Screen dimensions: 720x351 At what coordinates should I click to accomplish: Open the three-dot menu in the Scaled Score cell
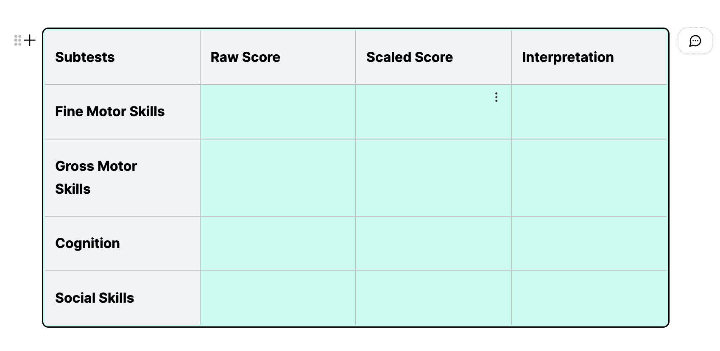(496, 97)
